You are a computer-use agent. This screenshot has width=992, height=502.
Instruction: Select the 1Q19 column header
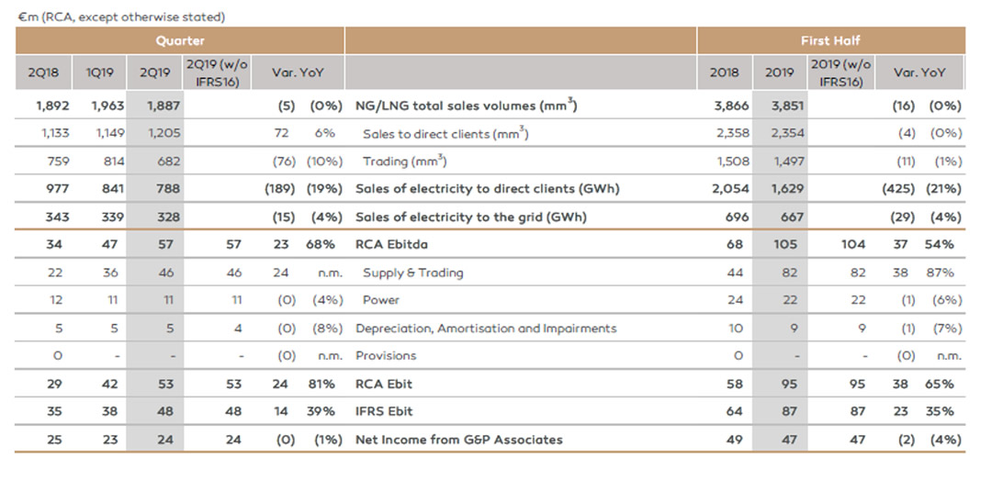(x=100, y=73)
